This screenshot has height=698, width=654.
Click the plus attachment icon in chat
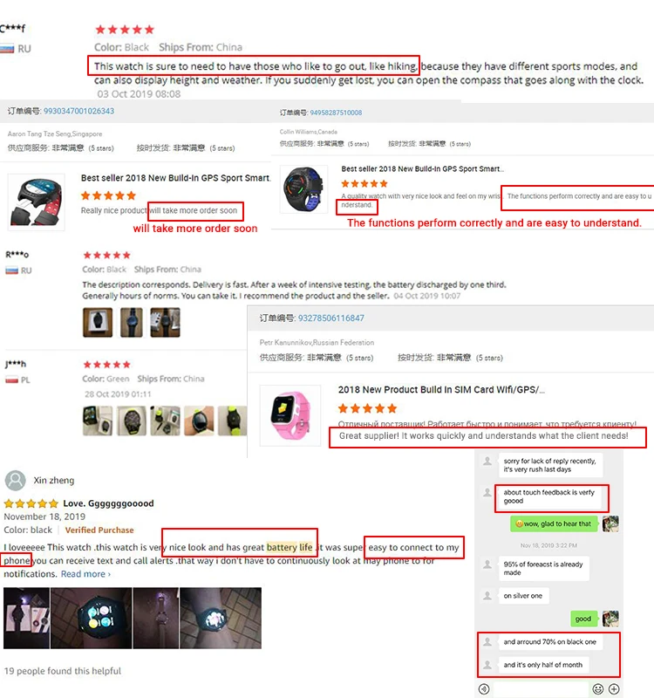(614, 688)
